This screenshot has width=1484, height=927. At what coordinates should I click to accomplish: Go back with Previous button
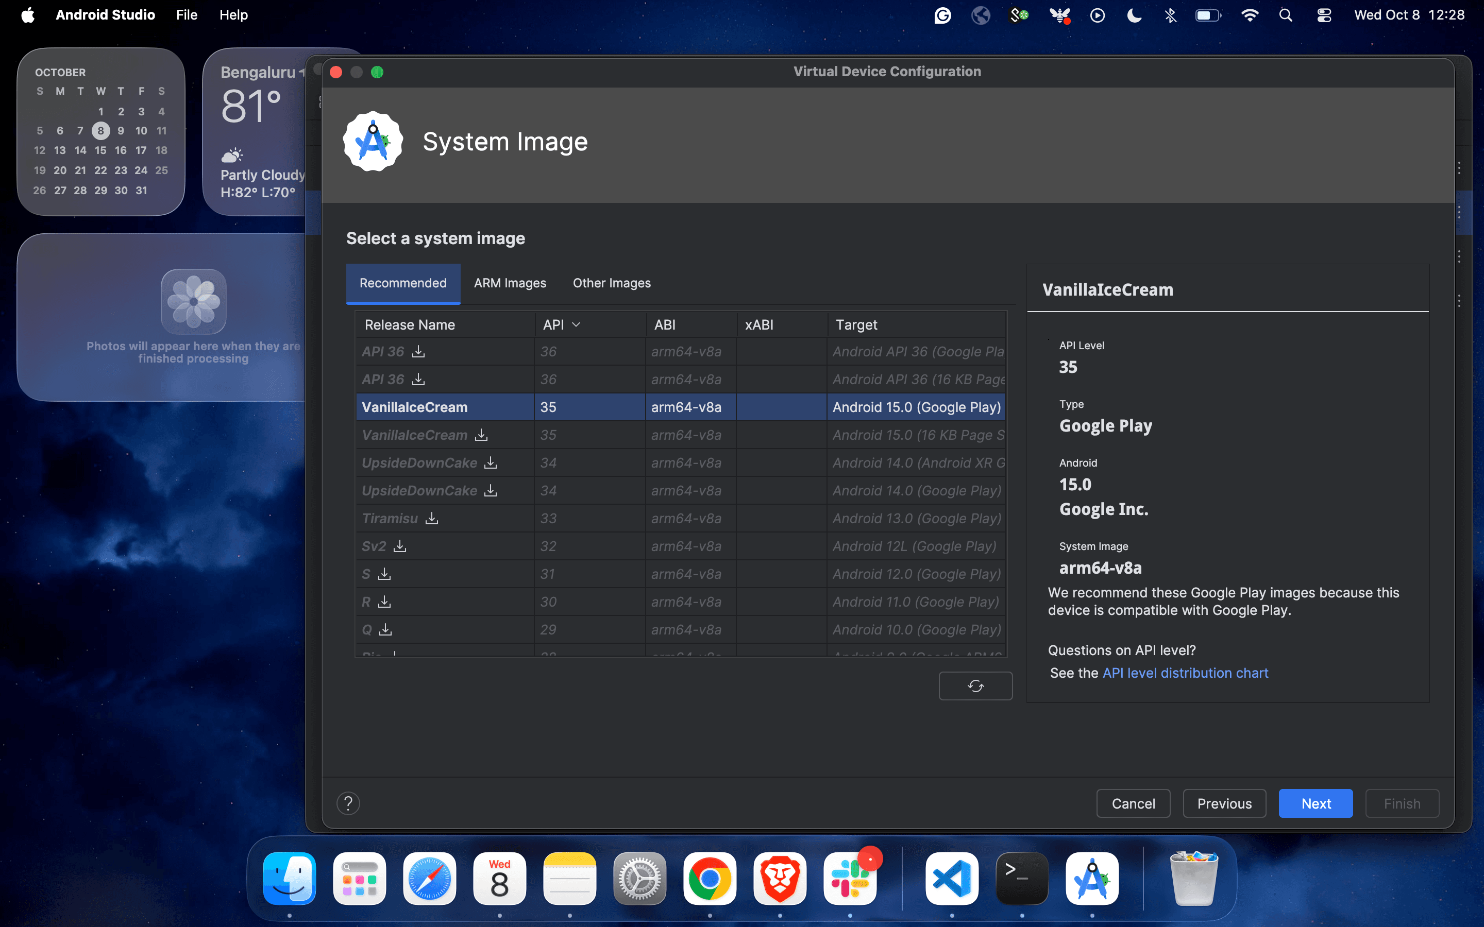(x=1224, y=803)
